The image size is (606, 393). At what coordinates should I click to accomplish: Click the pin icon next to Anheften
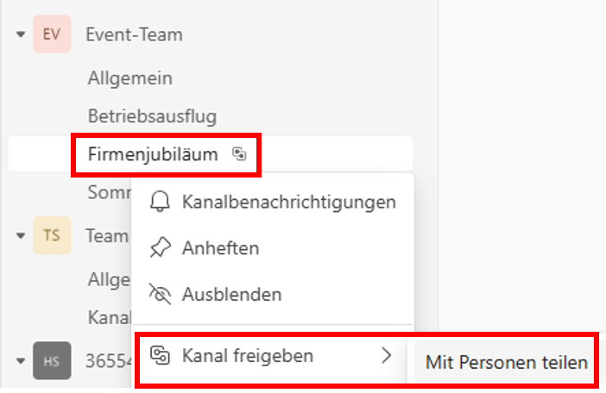click(x=160, y=247)
